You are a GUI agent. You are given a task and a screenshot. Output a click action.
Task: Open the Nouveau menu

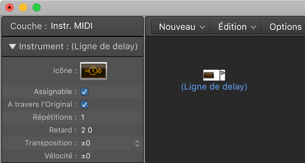pyautogui.click(x=182, y=27)
